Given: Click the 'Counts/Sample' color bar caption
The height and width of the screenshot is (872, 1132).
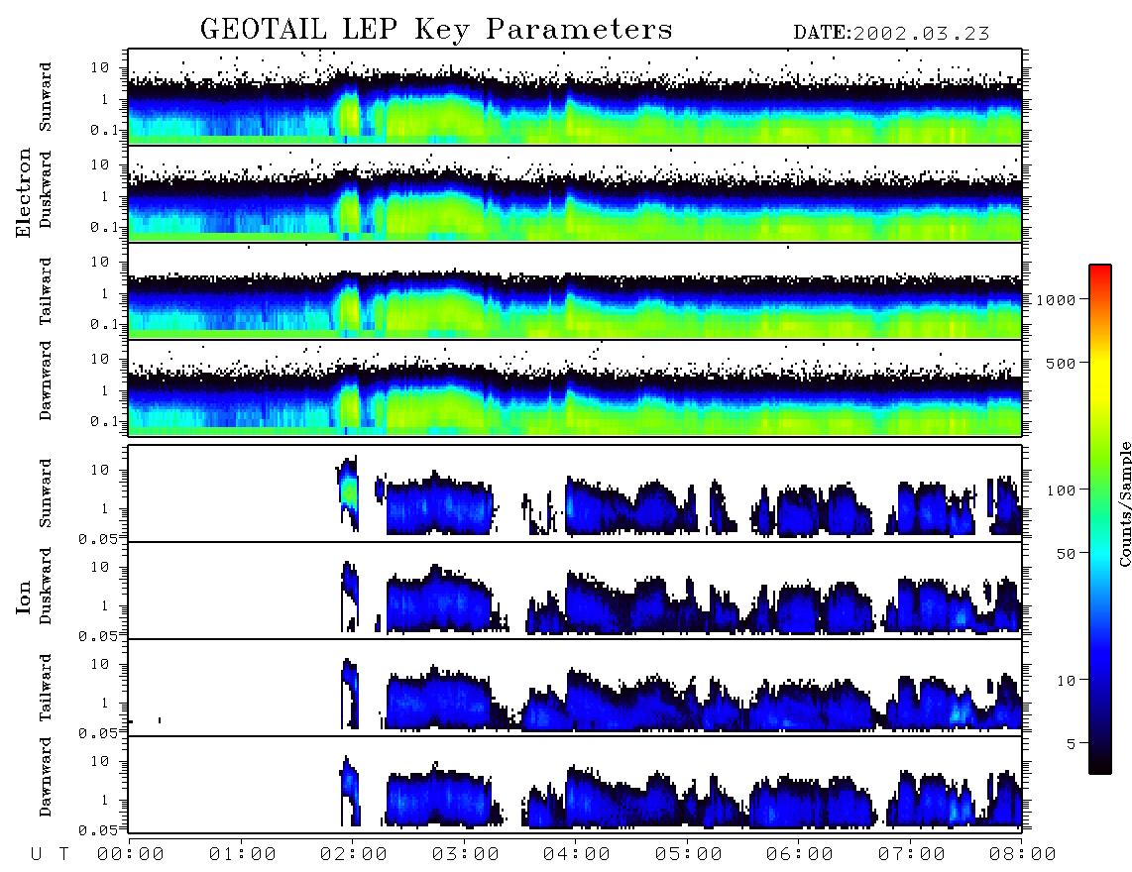Looking at the screenshot, I should click(x=1125, y=503).
